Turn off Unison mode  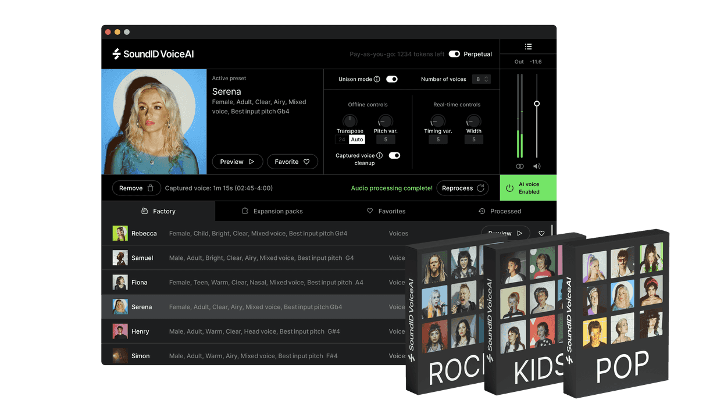pos(392,79)
